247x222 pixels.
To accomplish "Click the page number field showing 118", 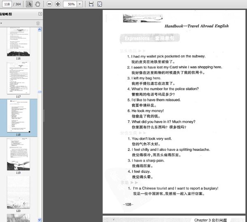I will point(7,4).
